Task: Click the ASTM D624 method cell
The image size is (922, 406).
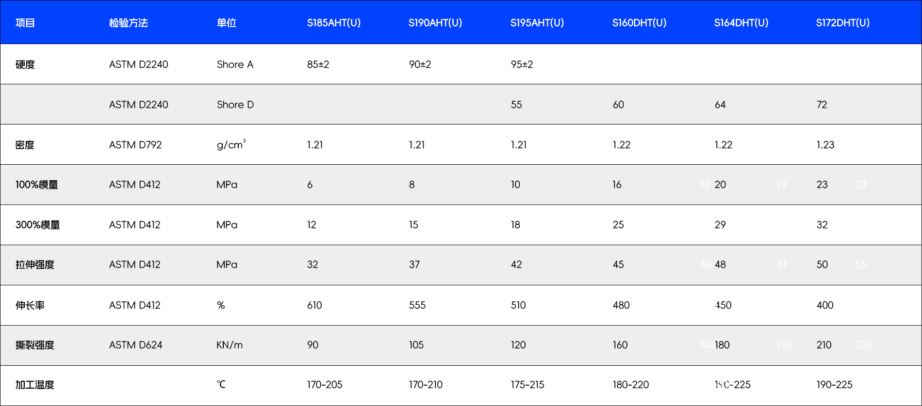Action: [136, 345]
